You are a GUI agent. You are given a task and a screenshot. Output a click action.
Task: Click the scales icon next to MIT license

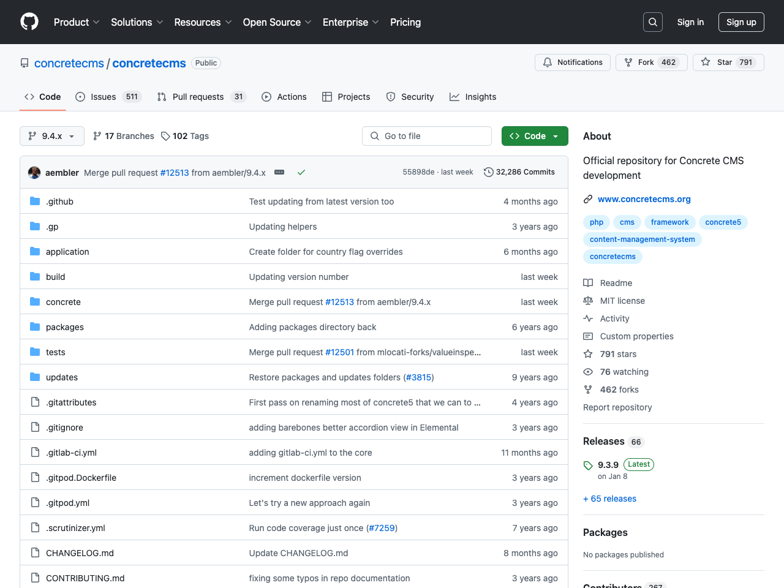pyautogui.click(x=588, y=301)
